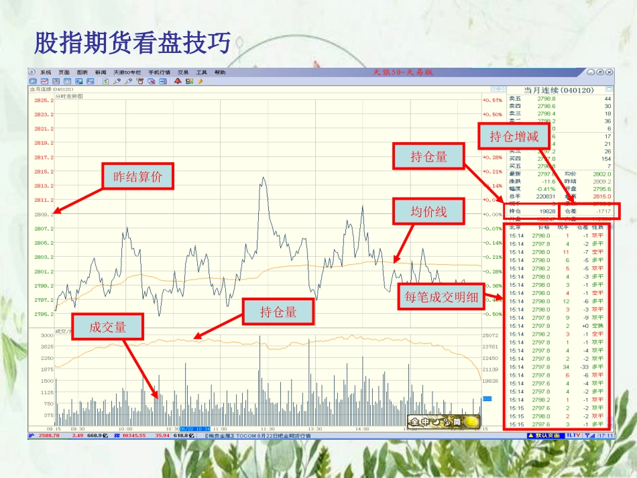Toggle the 中 Chinese input mode button
The image size is (637, 478).
(x=425, y=422)
